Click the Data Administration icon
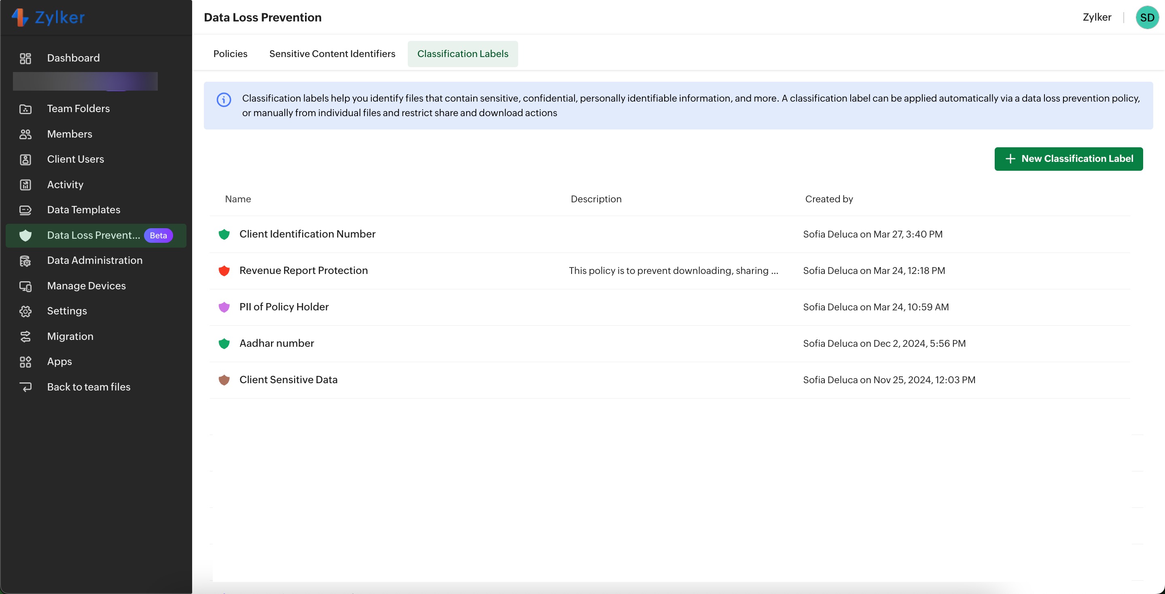This screenshot has width=1165, height=594. click(25, 261)
